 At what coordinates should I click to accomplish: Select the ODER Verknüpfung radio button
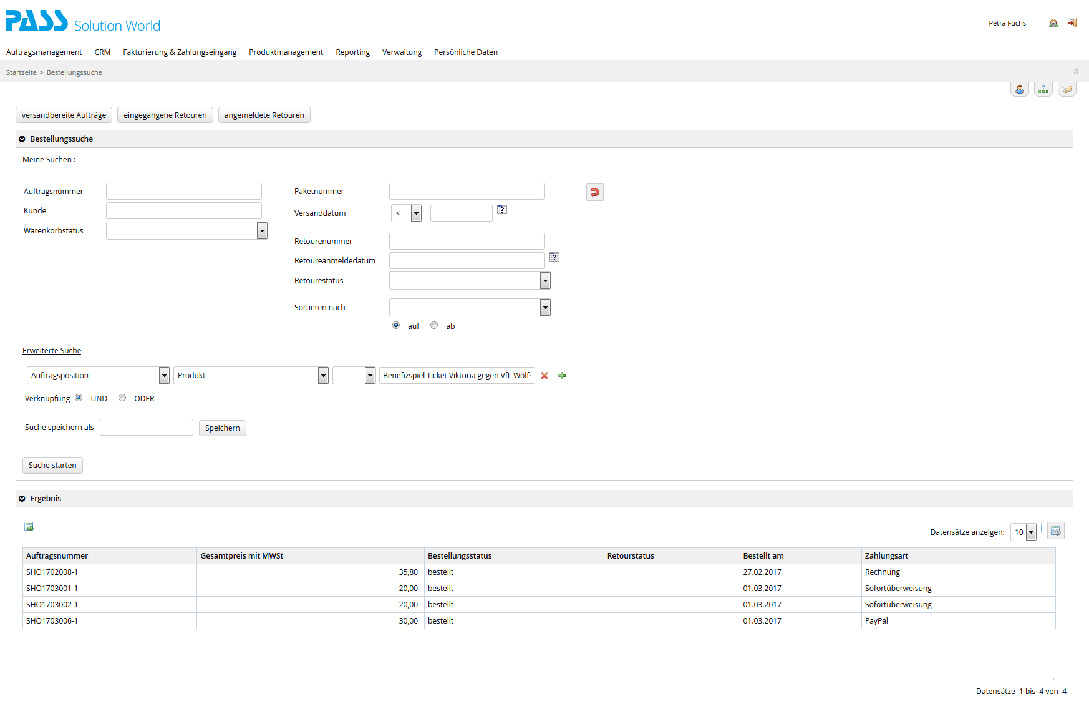point(122,398)
